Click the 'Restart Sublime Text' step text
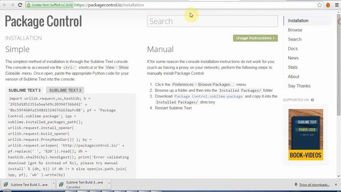Screen dimensions: 341x192 tap(173, 108)
